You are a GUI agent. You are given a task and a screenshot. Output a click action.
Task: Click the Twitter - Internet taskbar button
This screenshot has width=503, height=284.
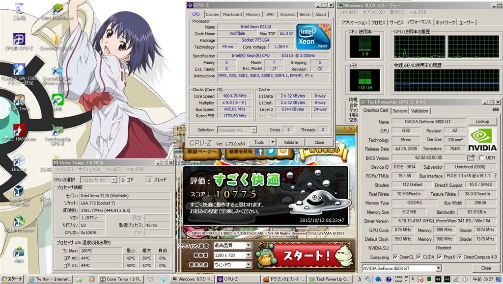[x=50, y=279]
